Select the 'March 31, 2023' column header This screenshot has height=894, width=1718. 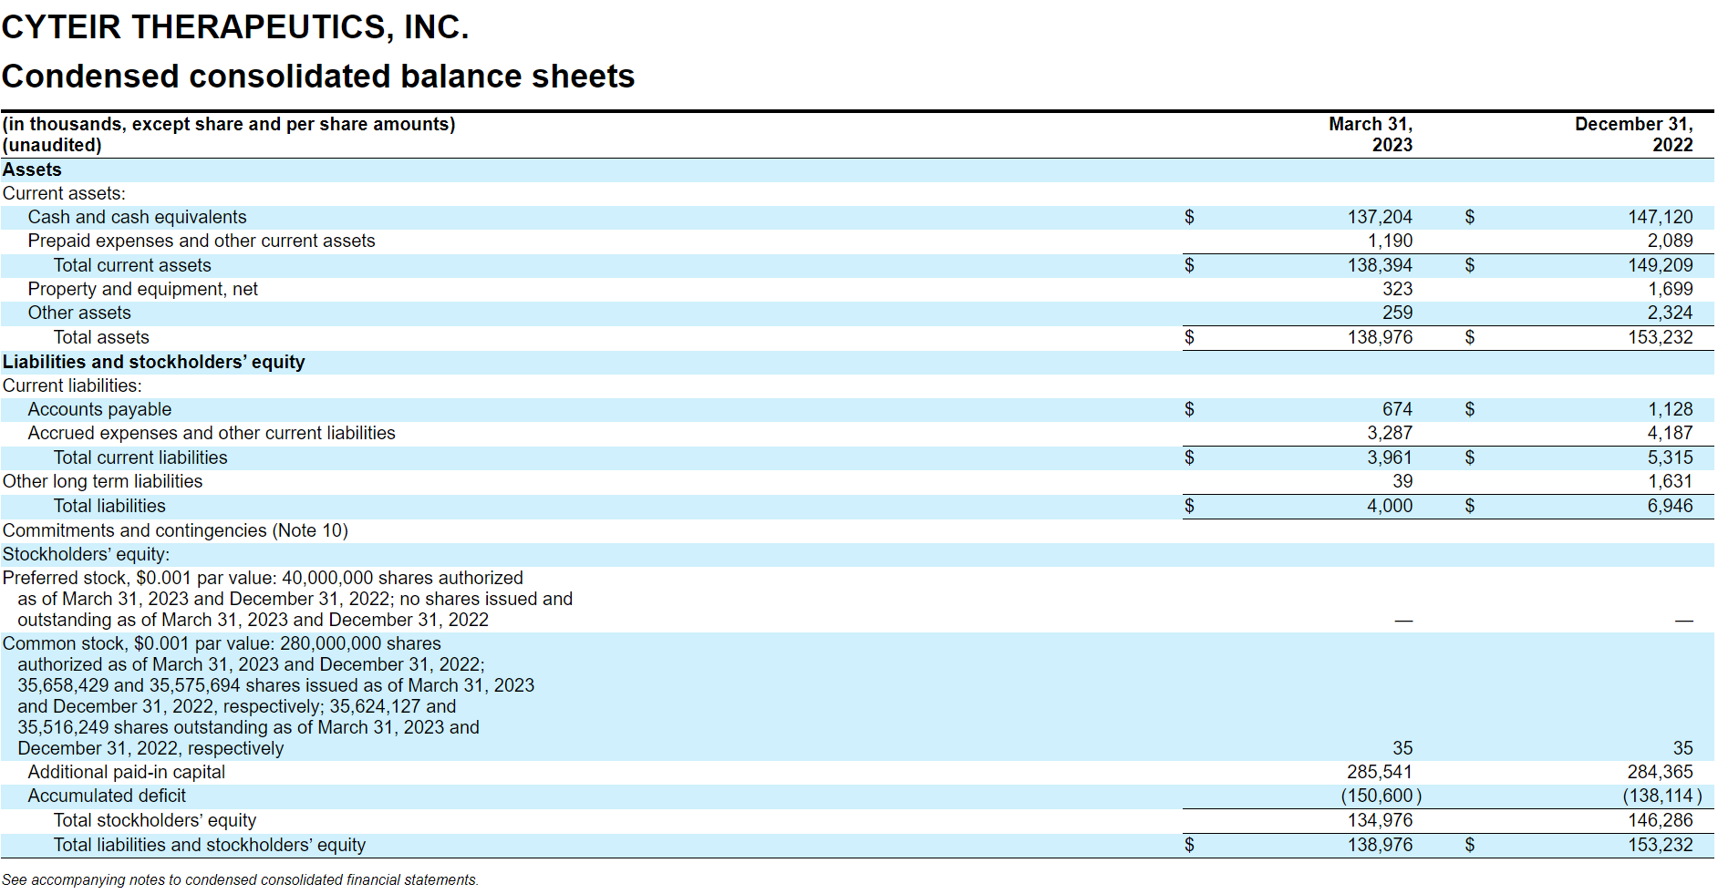point(1371,134)
